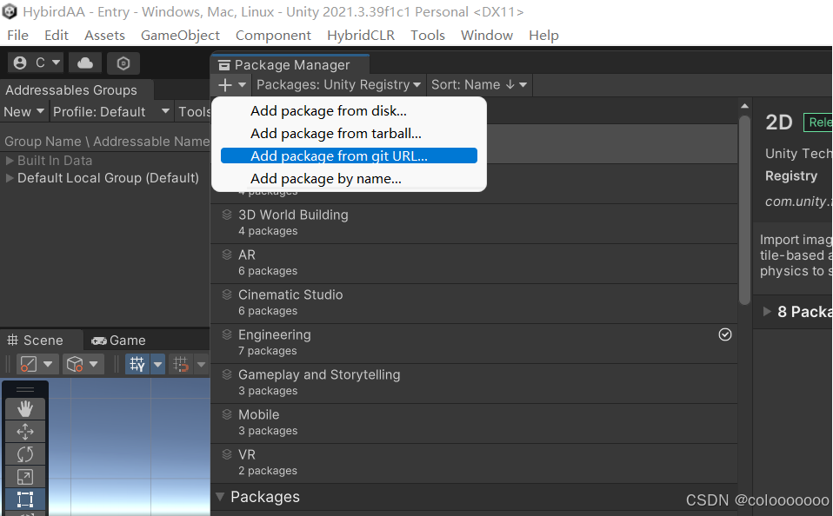This screenshot has width=833, height=516.
Task: Click the Scene overlay toolbar drag handle
Action: click(x=25, y=389)
